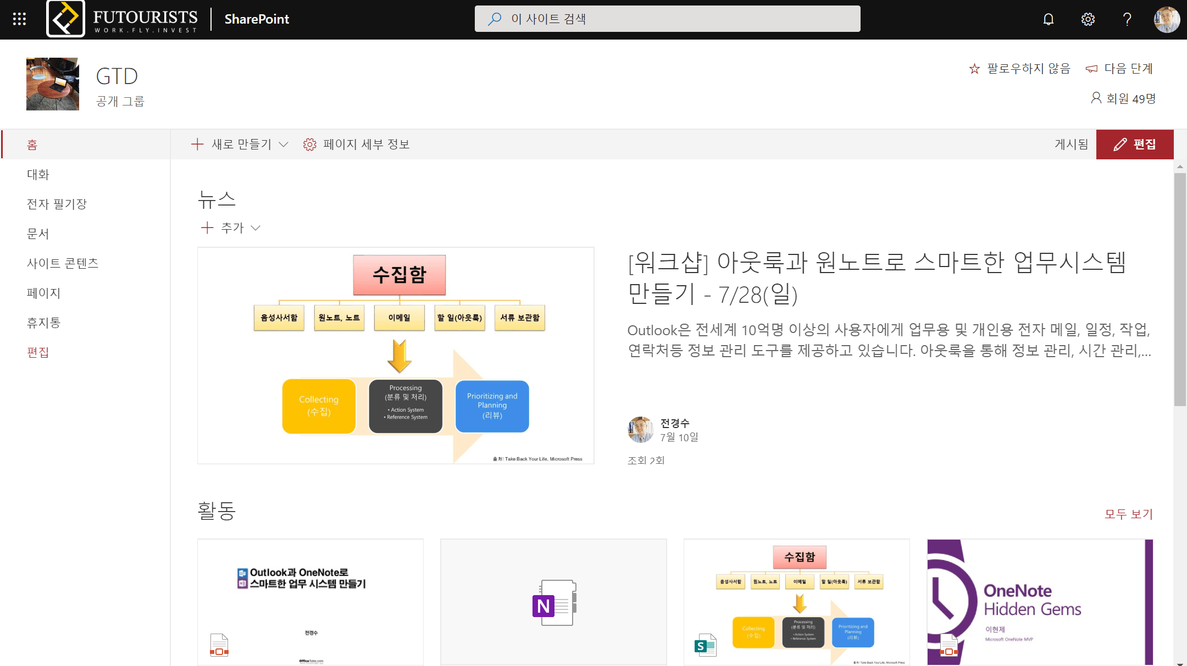Click the red 편집 button
This screenshot has height=666, width=1187.
pos(1135,144)
